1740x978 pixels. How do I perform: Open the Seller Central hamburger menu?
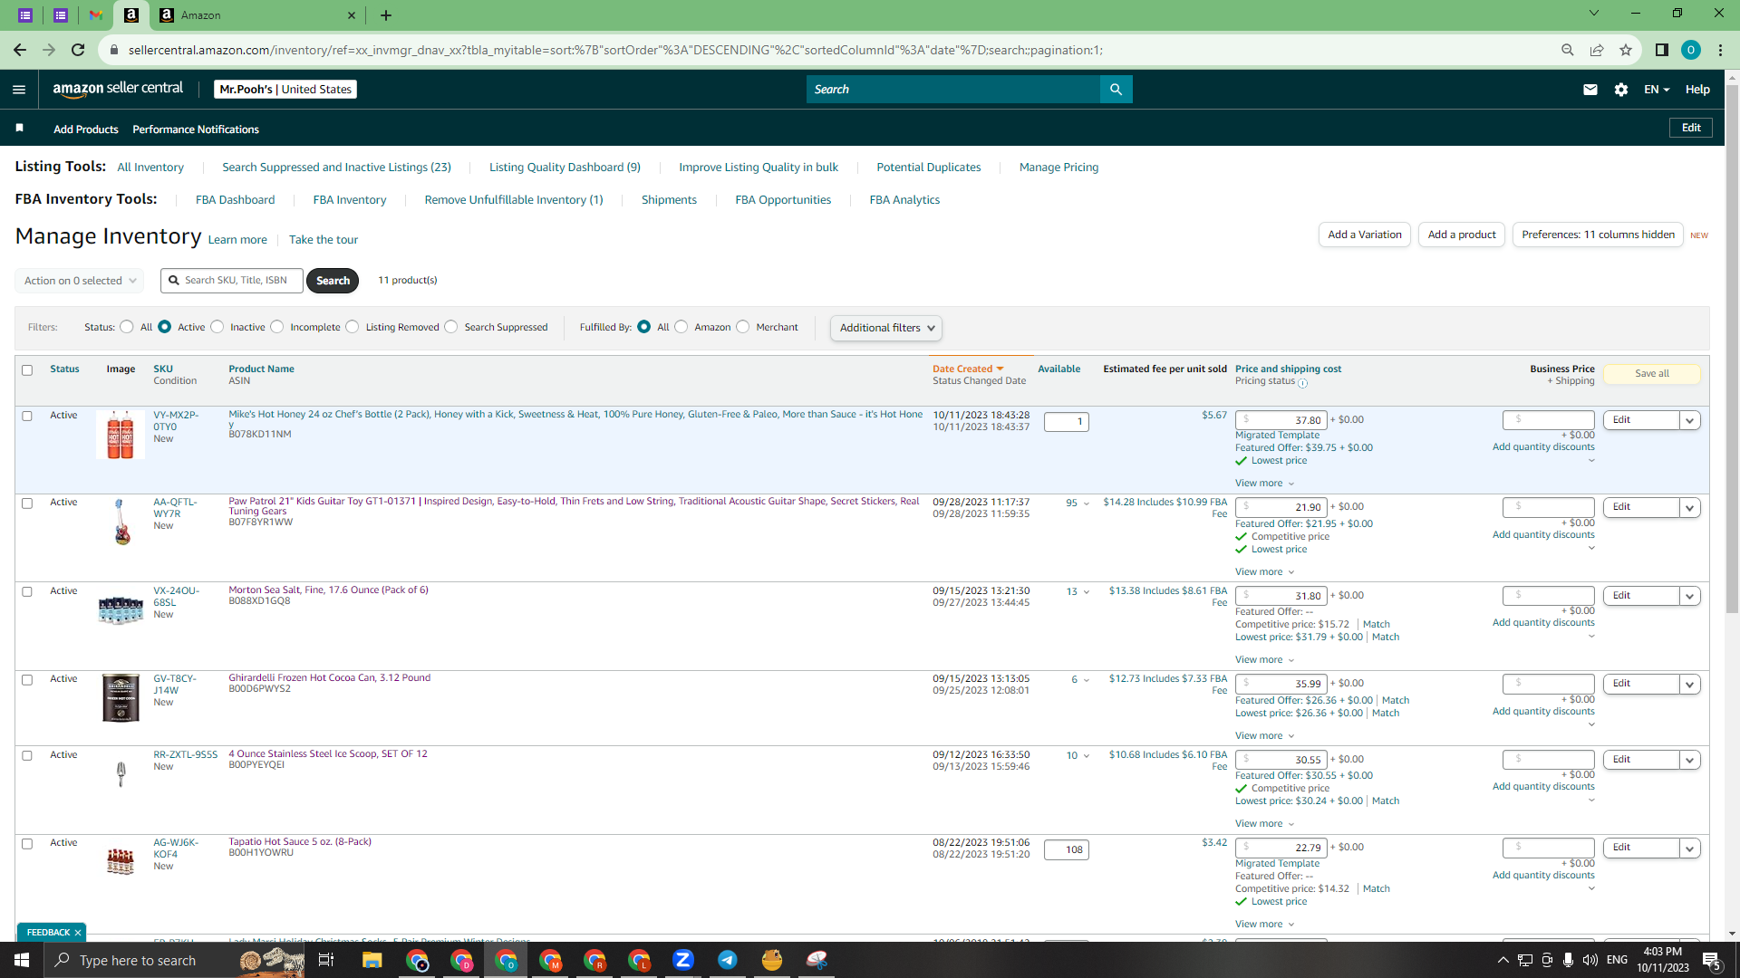click(x=19, y=90)
